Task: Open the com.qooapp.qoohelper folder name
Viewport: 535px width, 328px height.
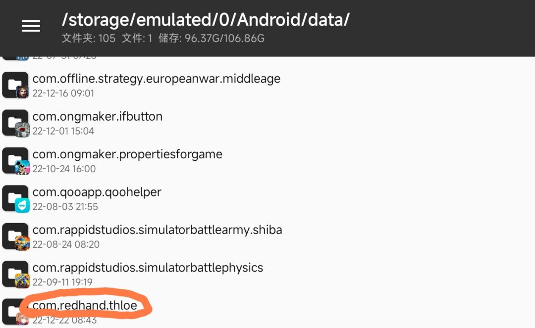Action: 97,192
